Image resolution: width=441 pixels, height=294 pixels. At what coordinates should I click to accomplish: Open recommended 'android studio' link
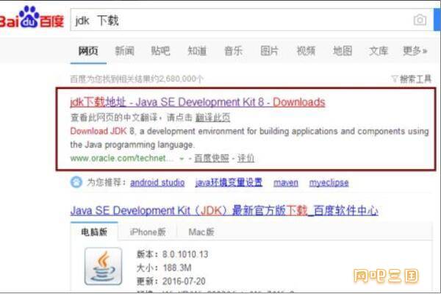157,182
